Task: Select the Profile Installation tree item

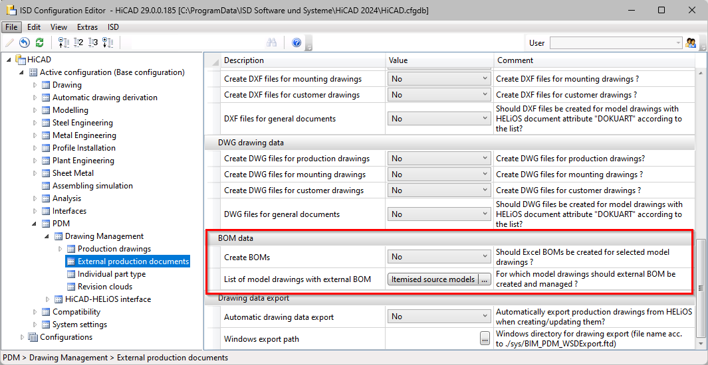Action: 84,148
